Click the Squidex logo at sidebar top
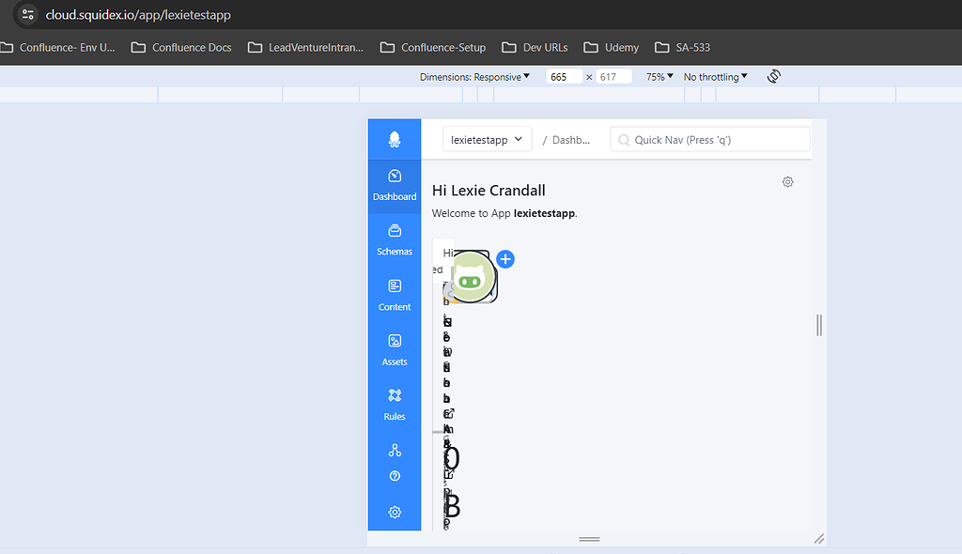This screenshot has height=554, width=962. pyautogui.click(x=394, y=138)
